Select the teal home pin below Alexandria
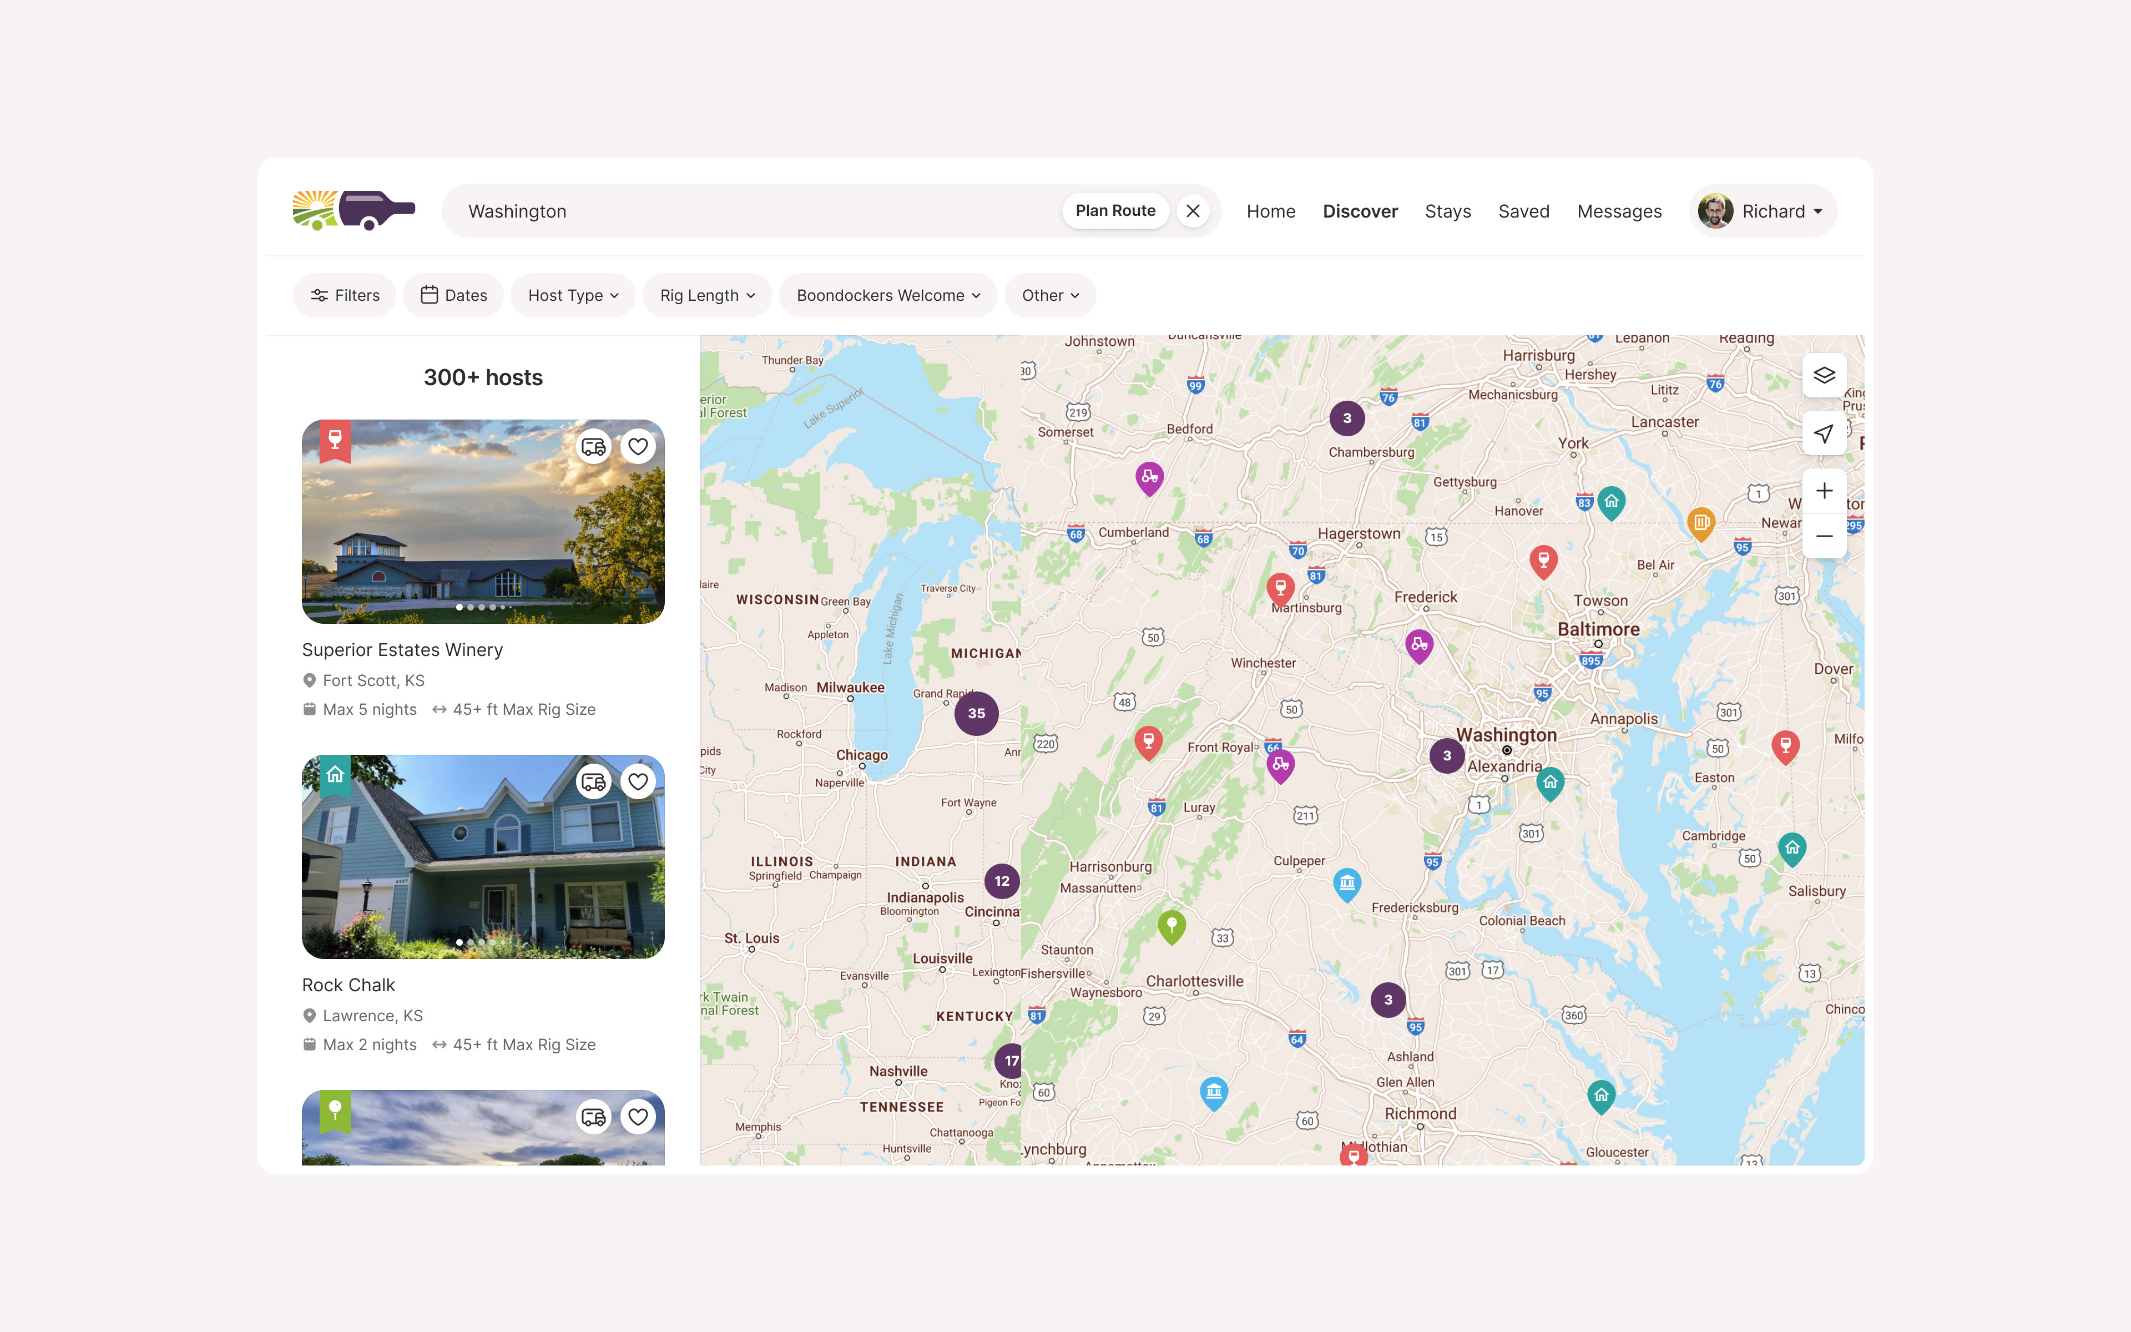This screenshot has width=2131, height=1332. click(1550, 783)
